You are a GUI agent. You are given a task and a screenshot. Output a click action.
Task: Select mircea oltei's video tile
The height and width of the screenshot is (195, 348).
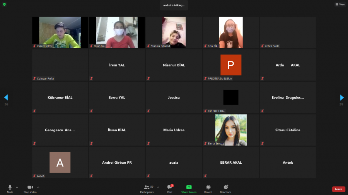coord(60,32)
